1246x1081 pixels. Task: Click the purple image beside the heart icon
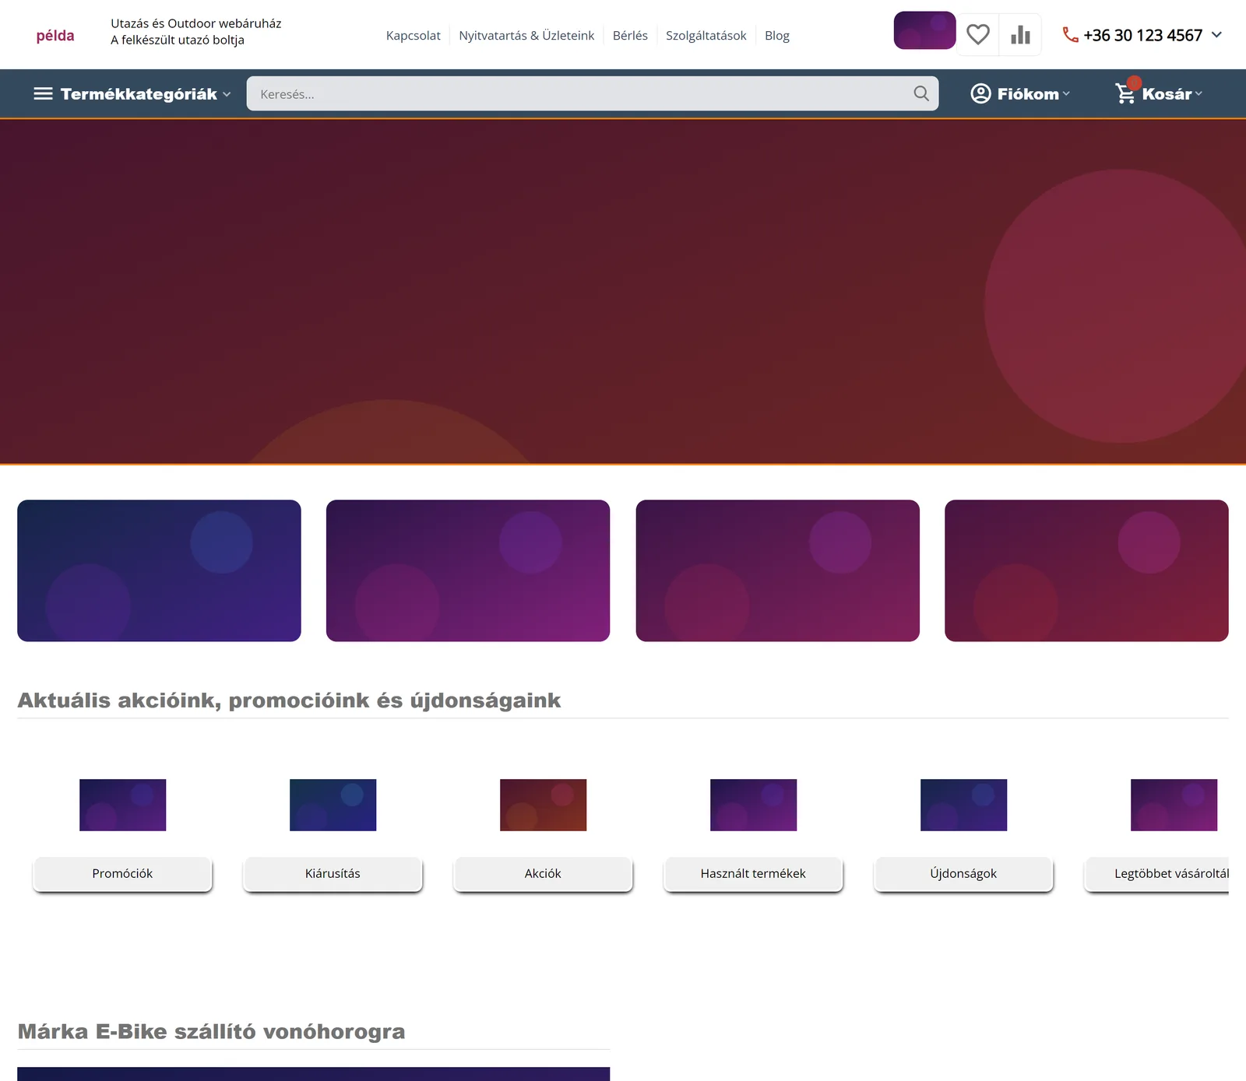[924, 30]
